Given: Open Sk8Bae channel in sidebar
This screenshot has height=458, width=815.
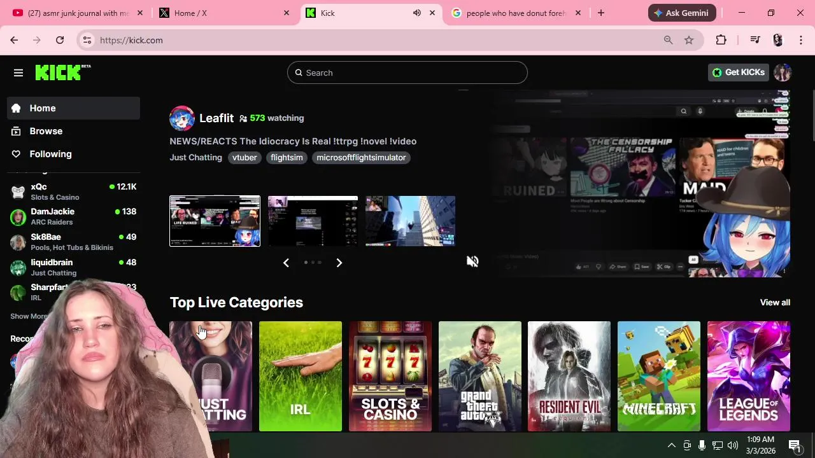Looking at the screenshot, I should (74, 242).
